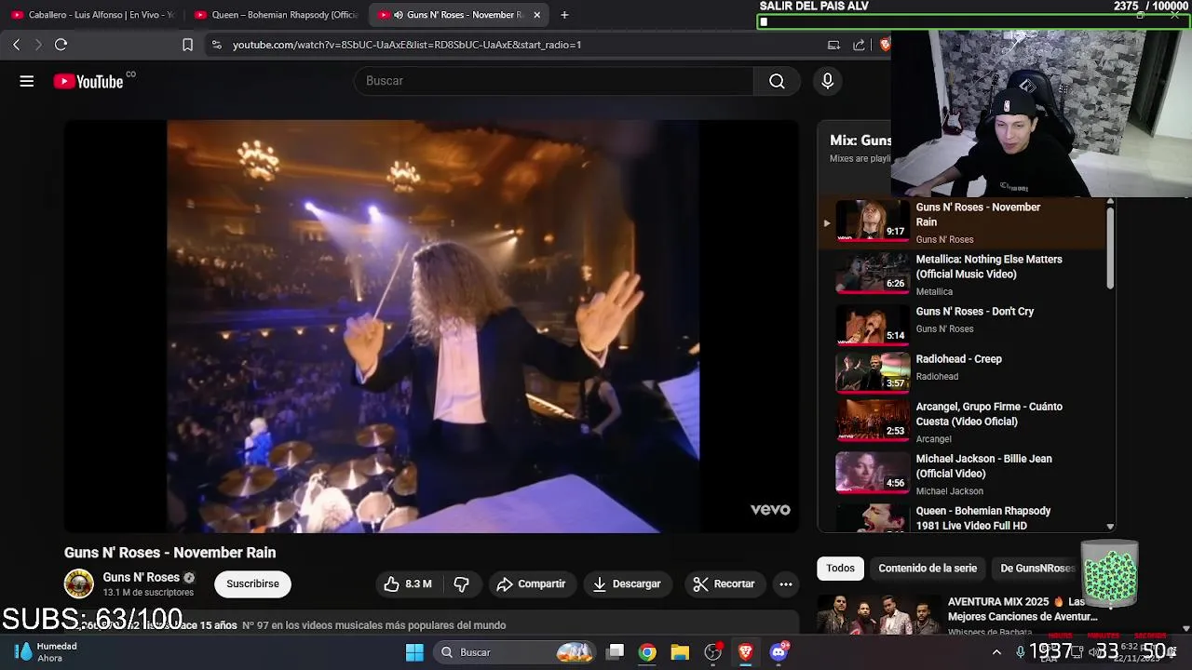The height and width of the screenshot is (670, 1192).
Task: Open the Guns N' Roses channel name
Action: pos(141,578)
